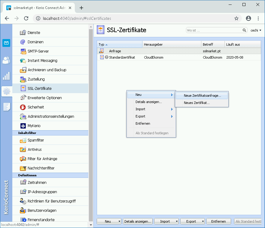Sort by the Typ column header
Viewport: 265px width, 228px height.
[x=120, y=44]
